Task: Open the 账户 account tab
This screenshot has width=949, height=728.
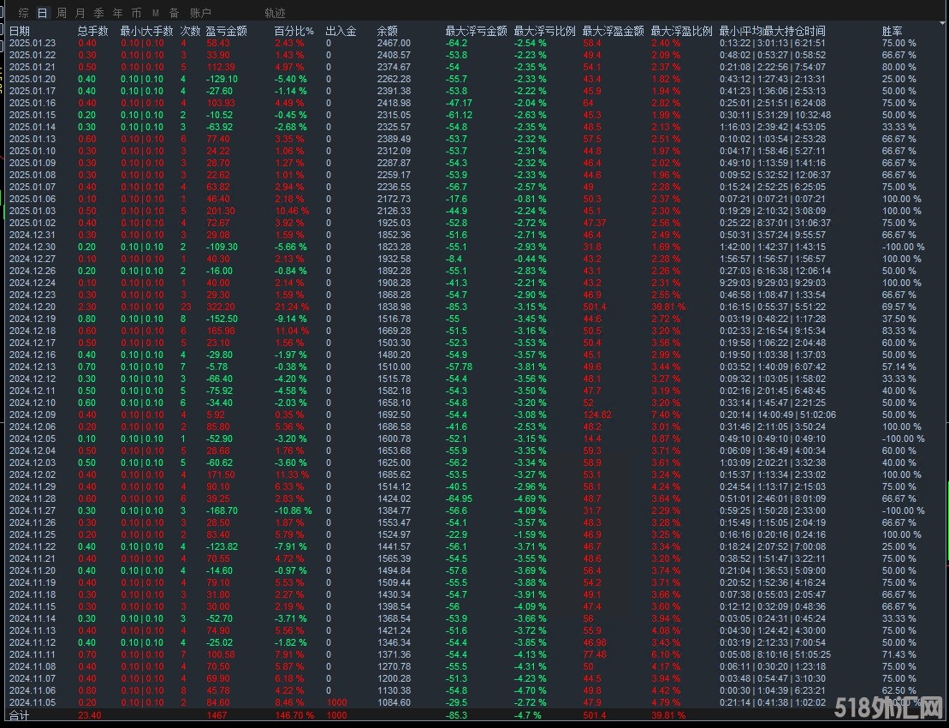Action: pyautogui.click(x=200, y=13)
